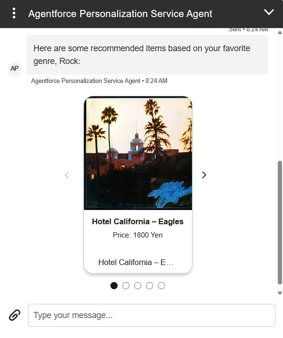
Task: Select the third carousel indicator dot
Action: pos(138,286)
